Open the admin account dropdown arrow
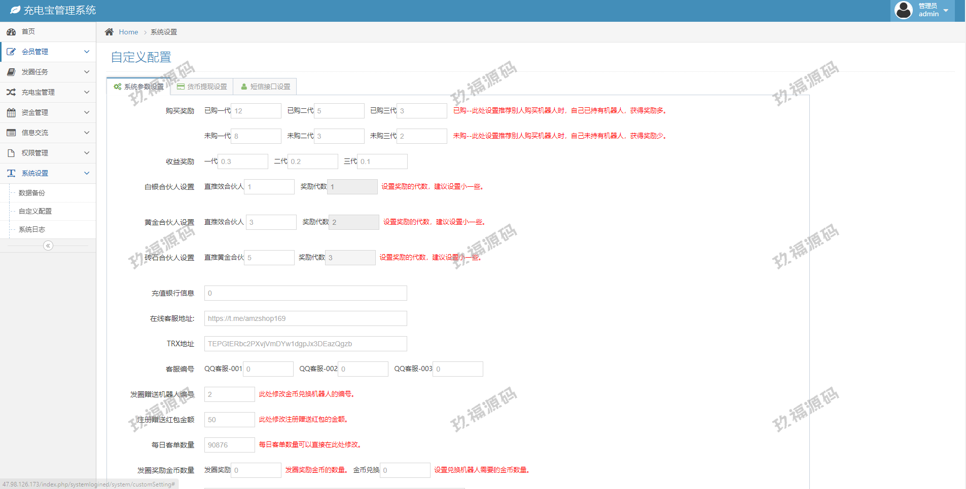Image resolution: width=966 pixels, height=489 pixels. [x=946, y=11]
